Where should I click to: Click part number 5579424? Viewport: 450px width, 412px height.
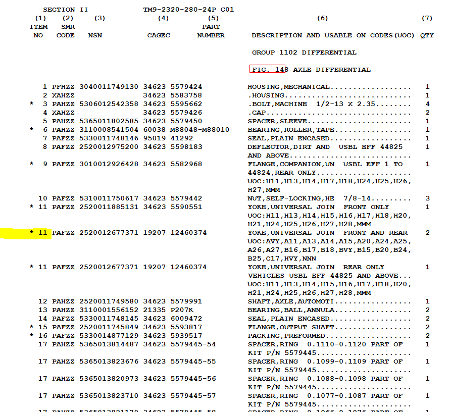tap(186, 87)
